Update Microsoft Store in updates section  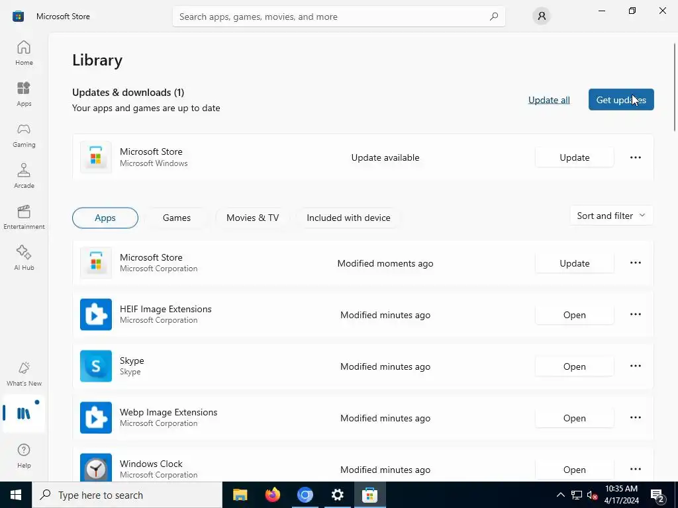[574, 157]
